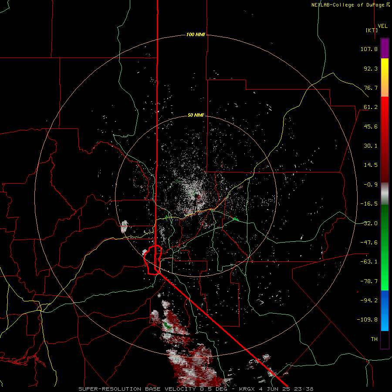Click the 50 NMI range ring label

point(196,115)
